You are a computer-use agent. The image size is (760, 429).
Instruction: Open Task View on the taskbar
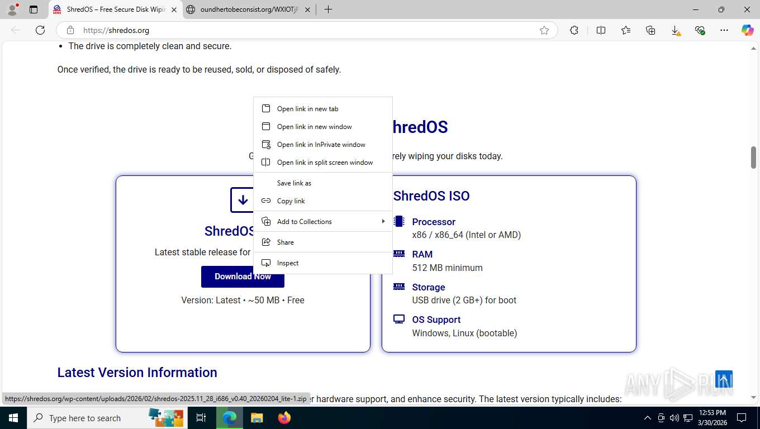coord(201,418)
